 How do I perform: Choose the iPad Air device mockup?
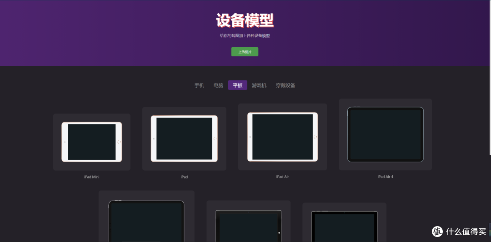point(282,137)
